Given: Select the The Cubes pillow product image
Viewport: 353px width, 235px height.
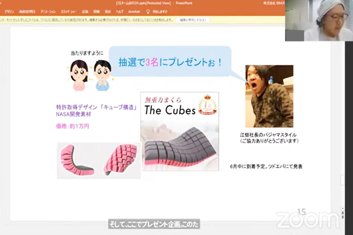Looking at the screenshot, I should click(180, 131).
